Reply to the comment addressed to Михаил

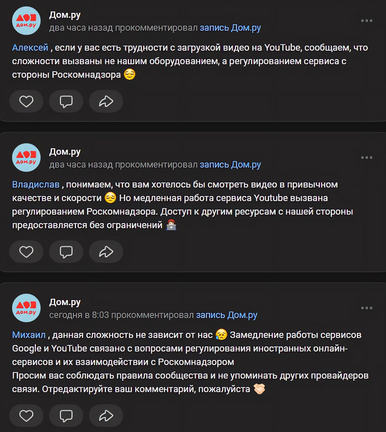66,414
